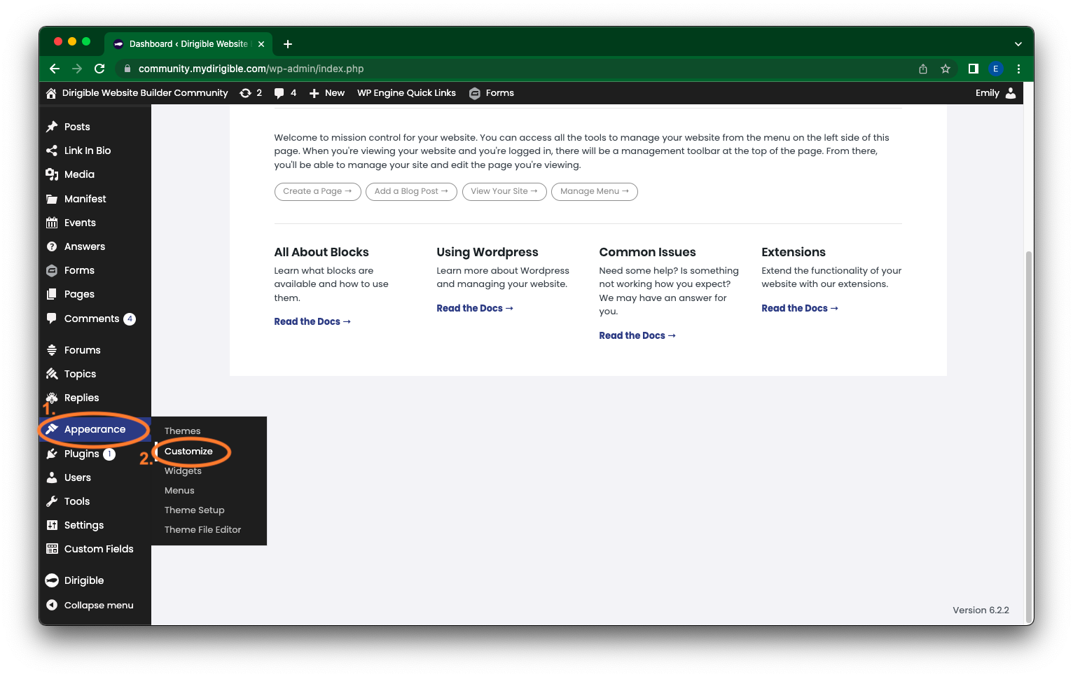Viewport: 1073px width, 677px height.
Task: Select Theme File Editor submenu item
Action: click(x=202, y=530)
